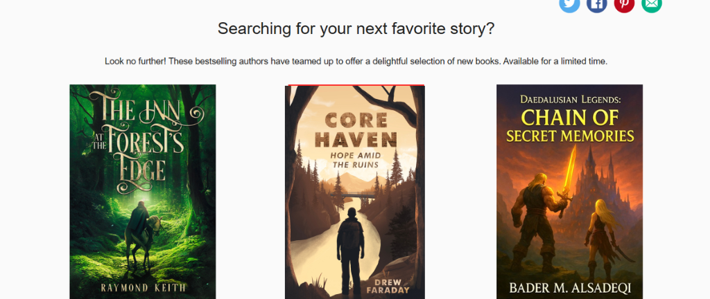This screenshot has height=299, width=710.
Task: Click the 'Look no further!' description paragraph
Action: pos(356,61)
